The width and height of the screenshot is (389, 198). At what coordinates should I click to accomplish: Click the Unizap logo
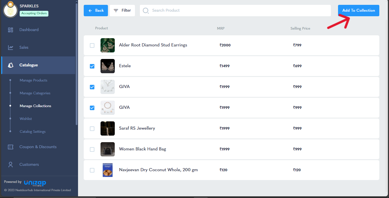tap(35, 183)
